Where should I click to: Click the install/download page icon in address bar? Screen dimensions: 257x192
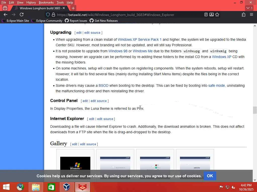(x=211, y=14)
